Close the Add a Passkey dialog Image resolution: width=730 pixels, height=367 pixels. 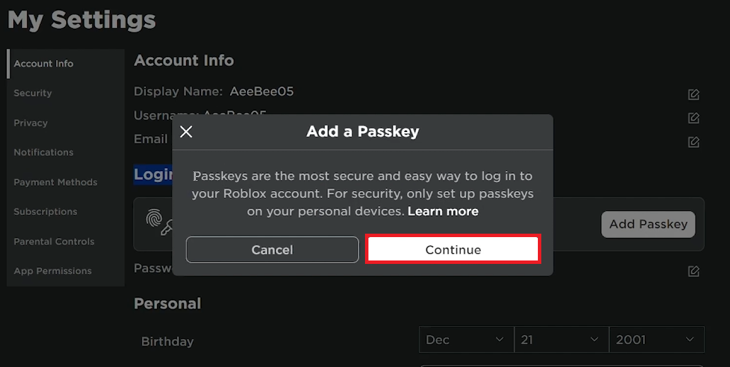[186, 132]
